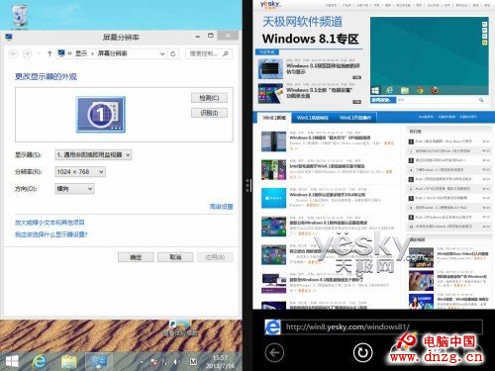The image size is (495, 371).
Task: Click the 屏幕分辨率 breadcrumb in the address bar
Action: pos(112,53)
